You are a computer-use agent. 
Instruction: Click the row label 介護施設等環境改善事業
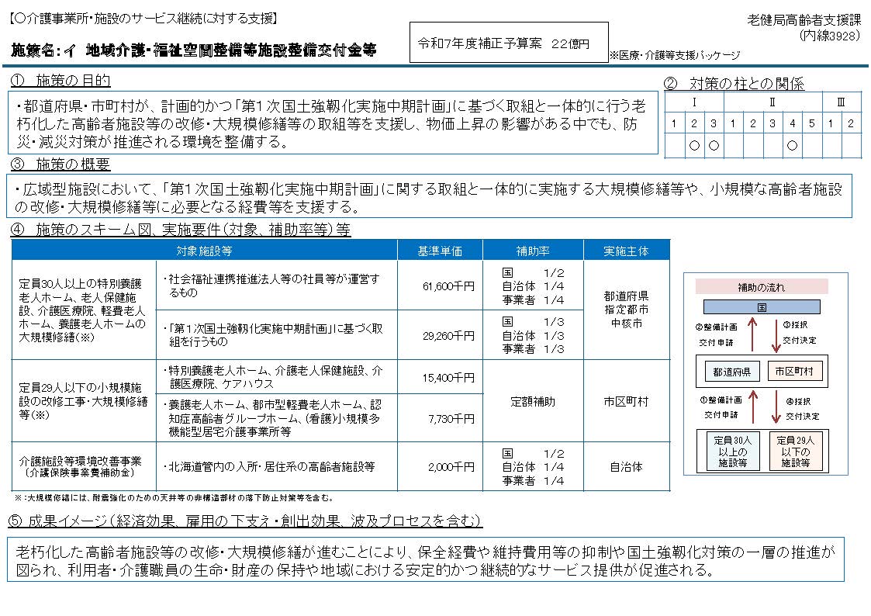coord(80,466)
